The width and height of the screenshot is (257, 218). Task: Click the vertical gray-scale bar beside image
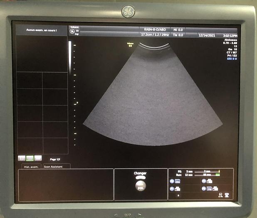click(x=69, y=56)
